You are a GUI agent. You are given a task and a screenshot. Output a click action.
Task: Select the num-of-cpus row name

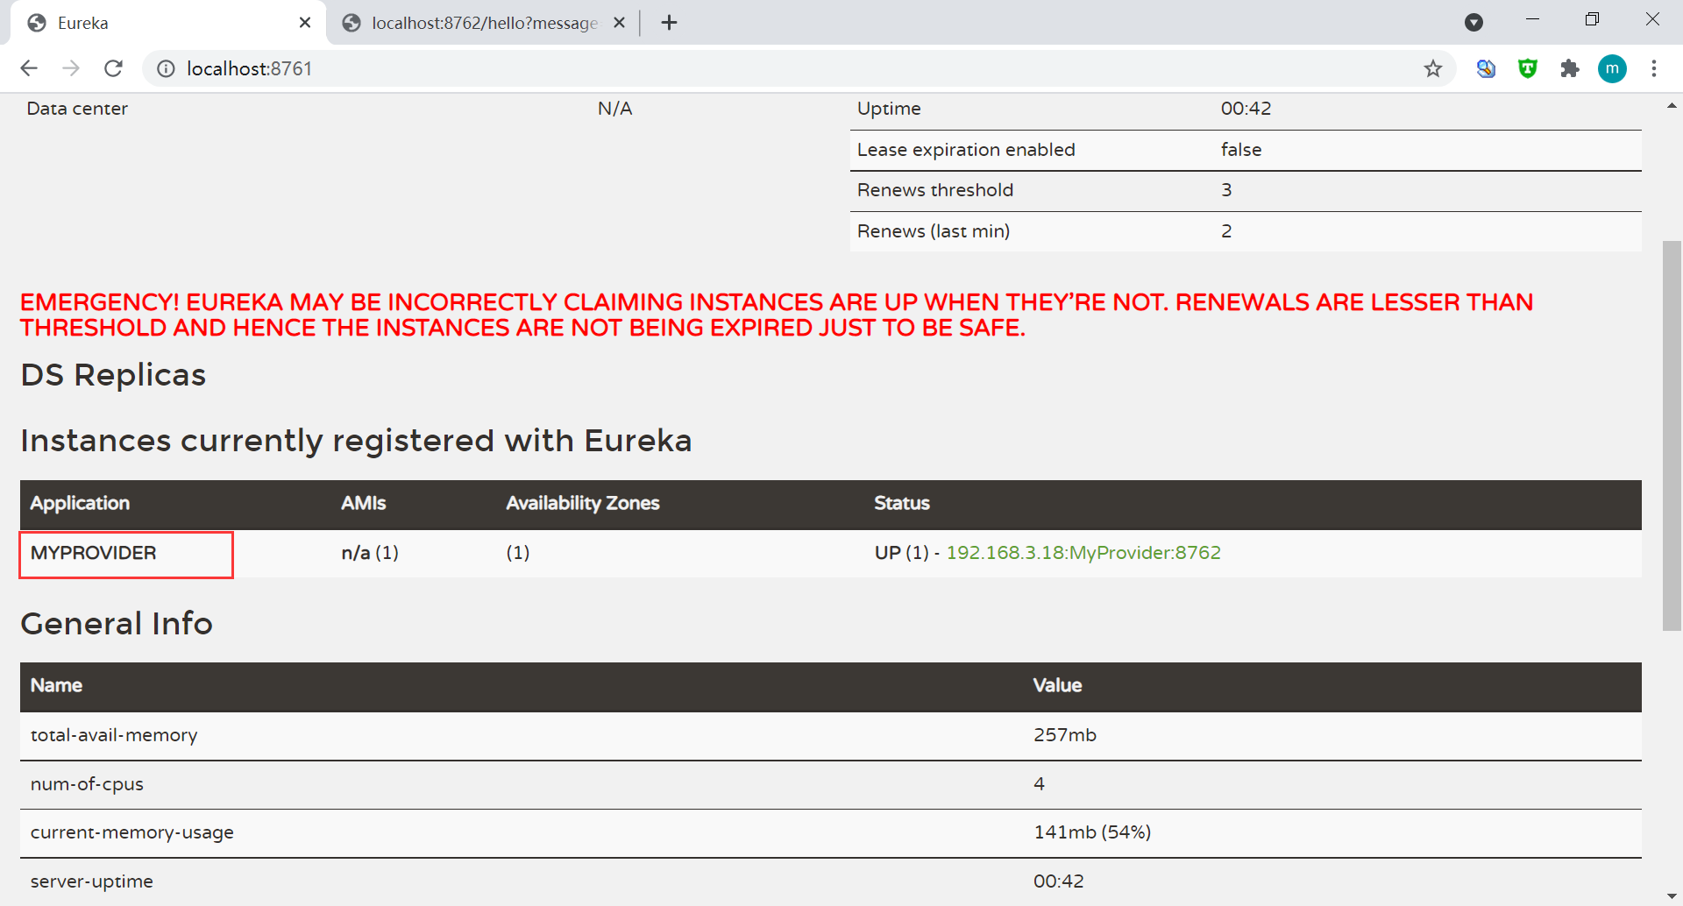87,784
